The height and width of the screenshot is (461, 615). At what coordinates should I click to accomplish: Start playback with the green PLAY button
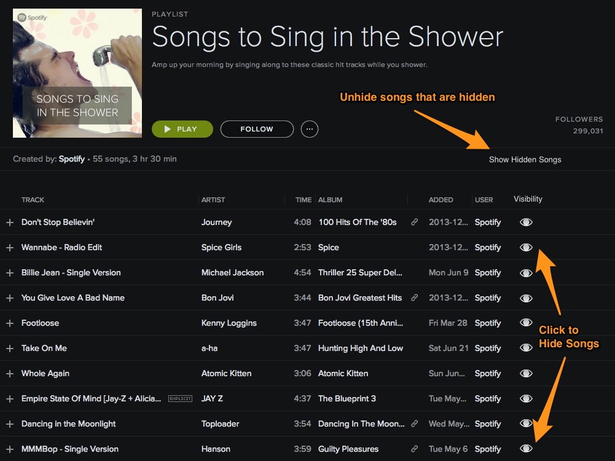(x=182, y=129)
